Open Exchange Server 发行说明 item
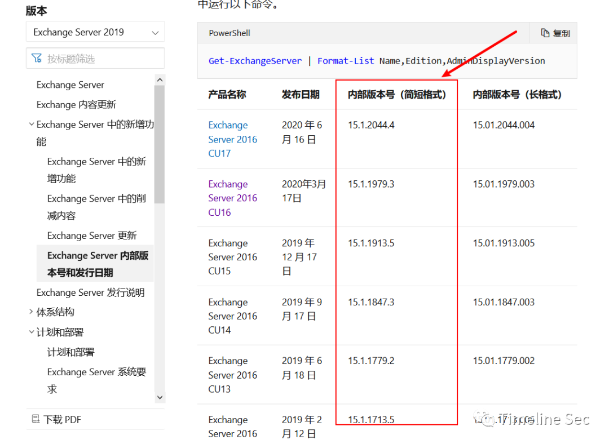 pyautogui.click(x=90, y=292)
